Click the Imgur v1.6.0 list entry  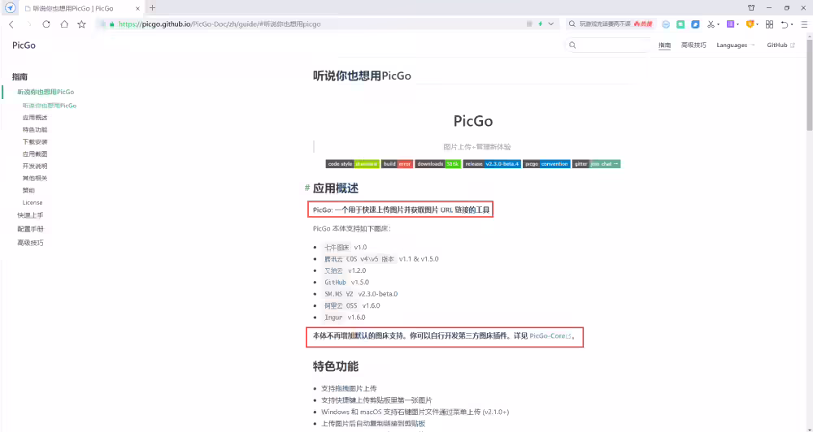pyautogui.click(x=345, y=318)
